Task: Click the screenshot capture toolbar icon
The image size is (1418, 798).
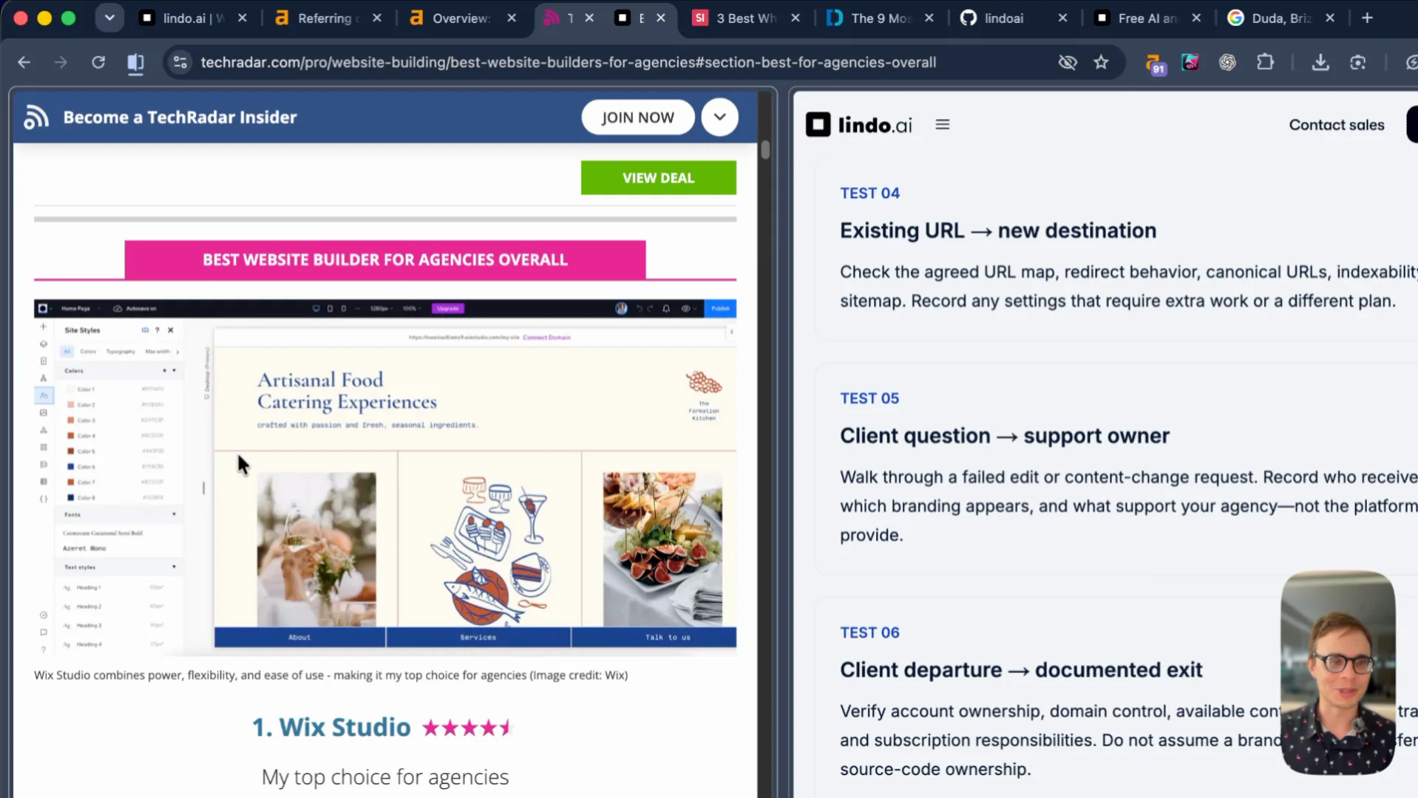Action: [x=1357, y=63]
